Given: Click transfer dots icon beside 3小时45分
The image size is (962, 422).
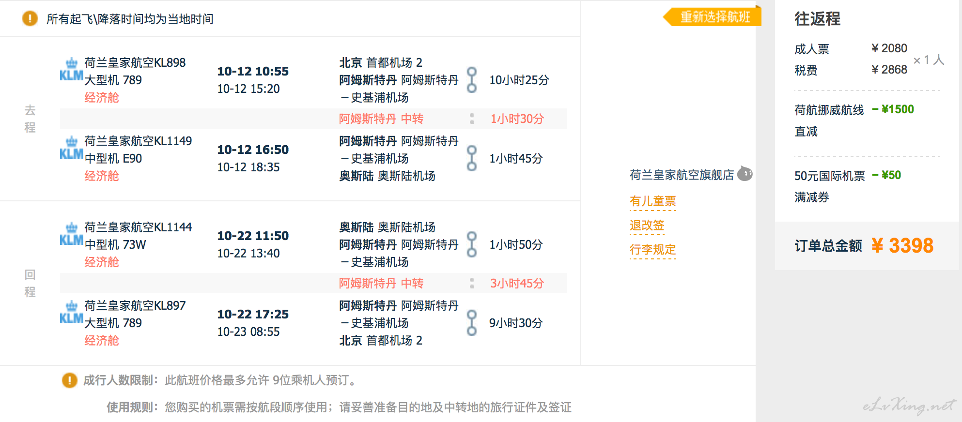Looking at the screenshot, I should (472, 283).
